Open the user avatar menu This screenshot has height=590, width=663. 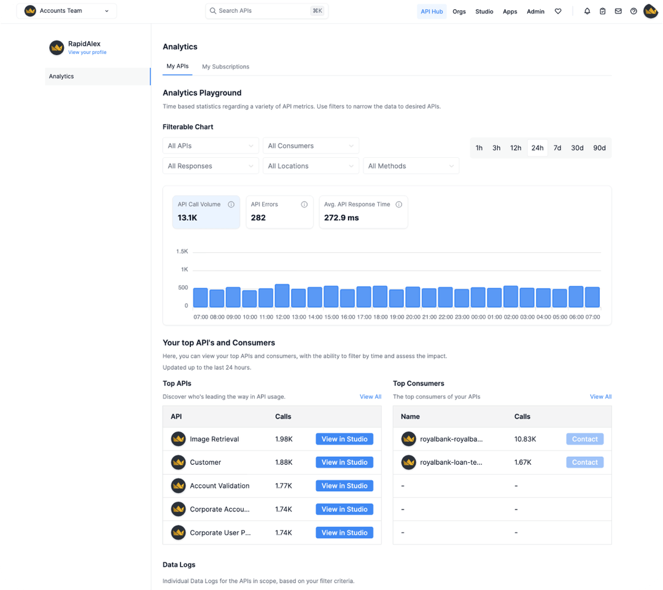click(650, 10)
